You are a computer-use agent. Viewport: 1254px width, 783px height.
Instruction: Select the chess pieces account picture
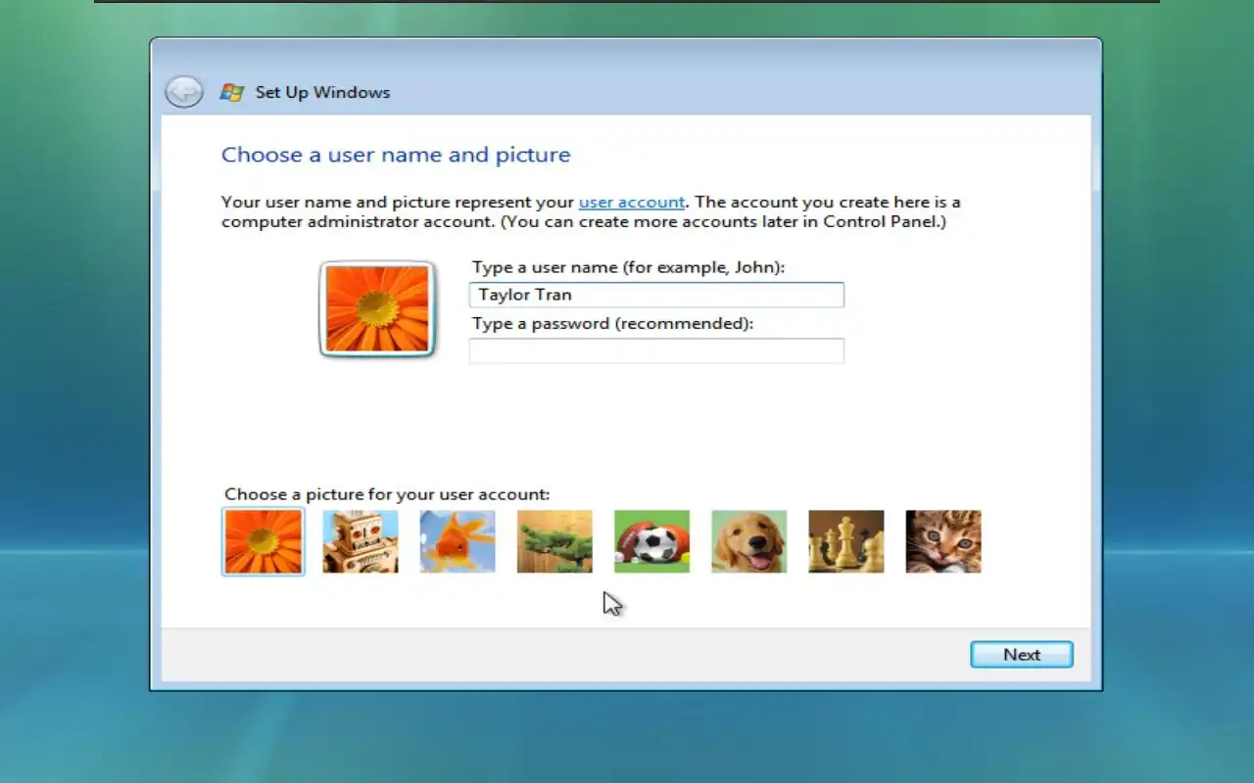(845, 541)
